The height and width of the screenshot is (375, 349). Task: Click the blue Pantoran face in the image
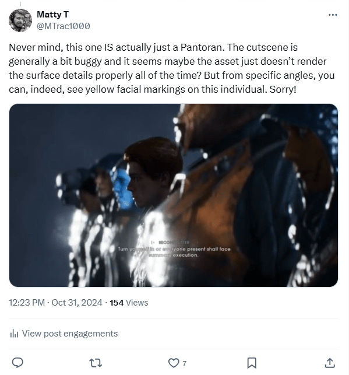click(x=122, y=188)
